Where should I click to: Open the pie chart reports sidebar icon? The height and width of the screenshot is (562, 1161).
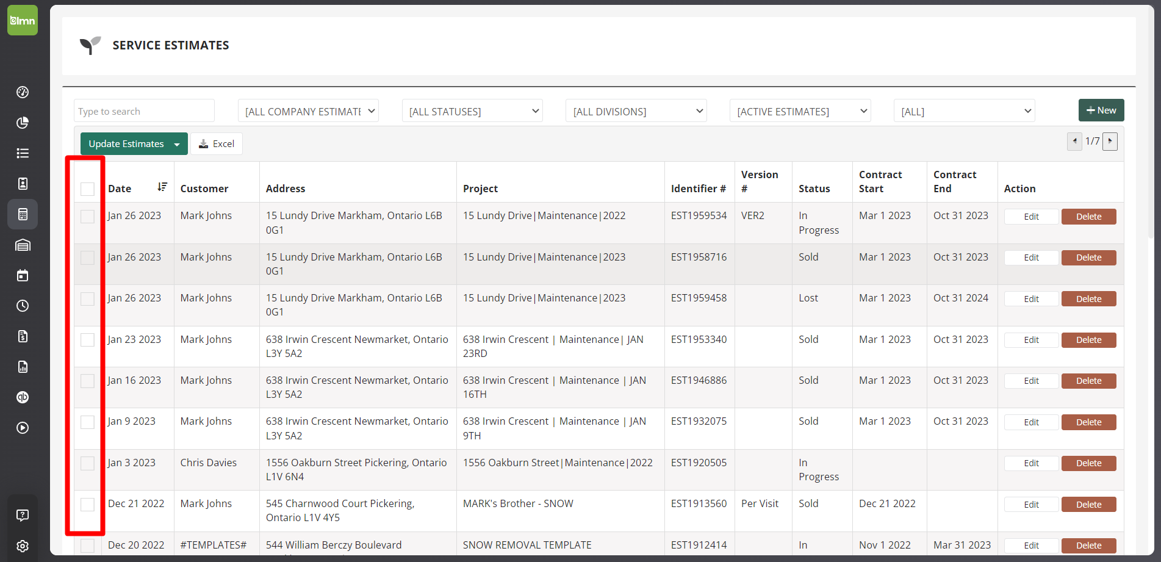coord(23,123)
